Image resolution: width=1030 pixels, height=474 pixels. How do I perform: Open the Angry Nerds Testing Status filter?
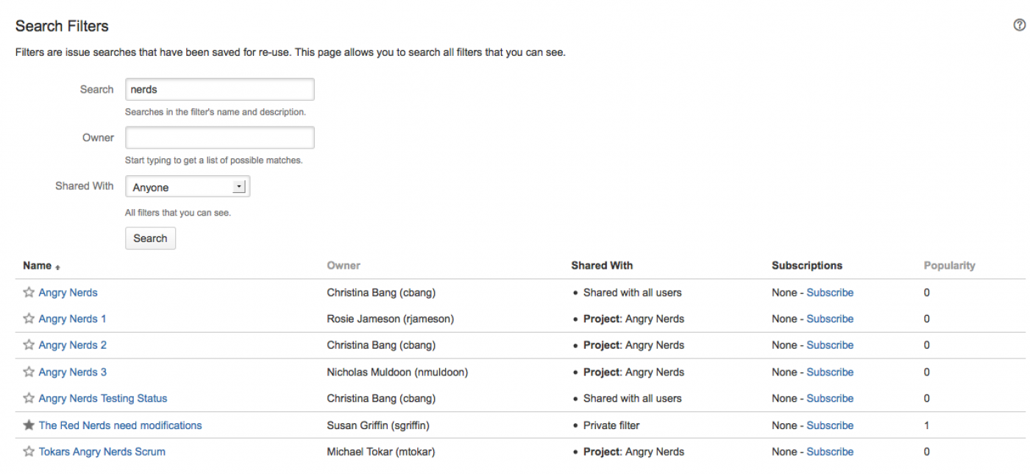pyautogui.click(x=103, y=399)
